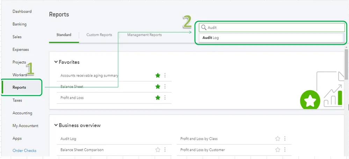The height and width of the screenshot is (159, 349).
Task: Click the report search field containing Audit
Action: click(x=271, y=28)
